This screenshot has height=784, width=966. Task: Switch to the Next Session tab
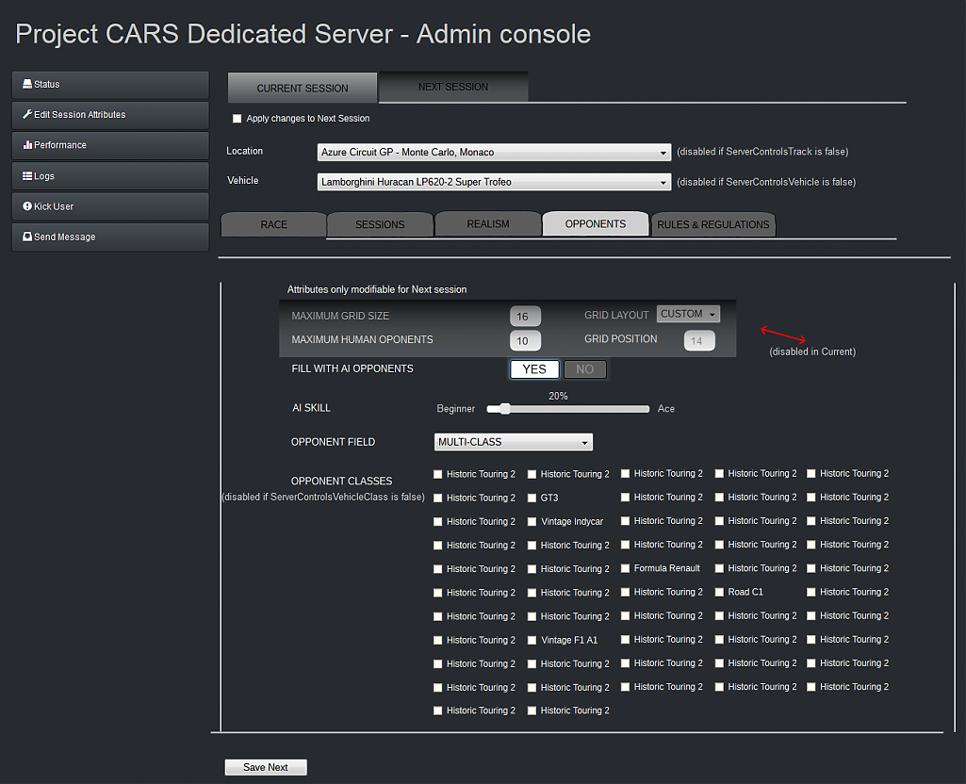[453, 88]
